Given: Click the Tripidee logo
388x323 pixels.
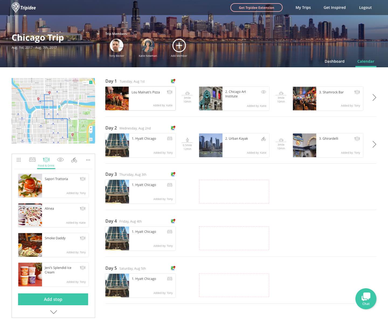Looking at the screenshot, I should pyautogui.click(x=24, y=8).
